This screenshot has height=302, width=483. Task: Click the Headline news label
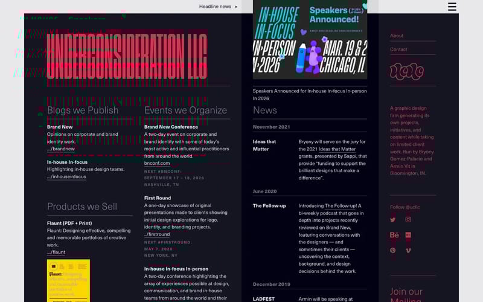[x=215, y=7]
